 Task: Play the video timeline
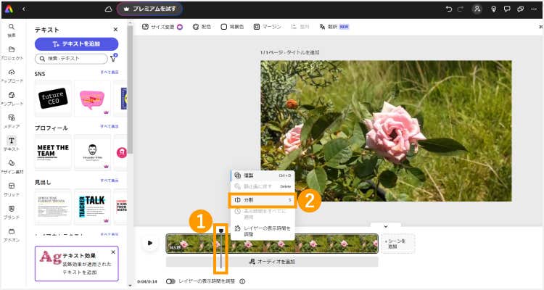click(x=150, y=243)
